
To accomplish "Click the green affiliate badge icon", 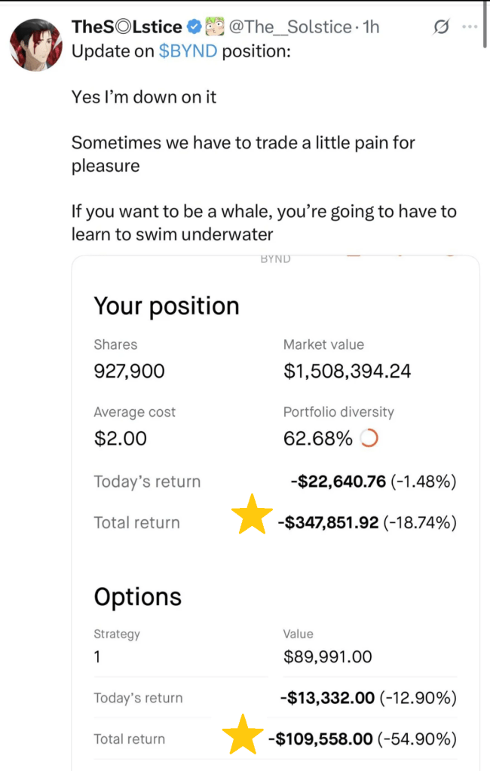I will [x=213, y=28].
